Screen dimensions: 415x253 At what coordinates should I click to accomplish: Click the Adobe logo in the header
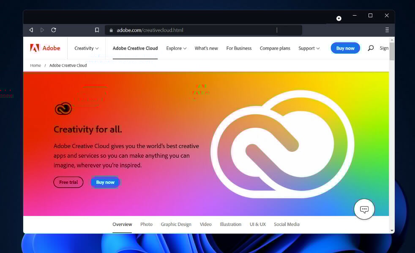tap(45, 48)
